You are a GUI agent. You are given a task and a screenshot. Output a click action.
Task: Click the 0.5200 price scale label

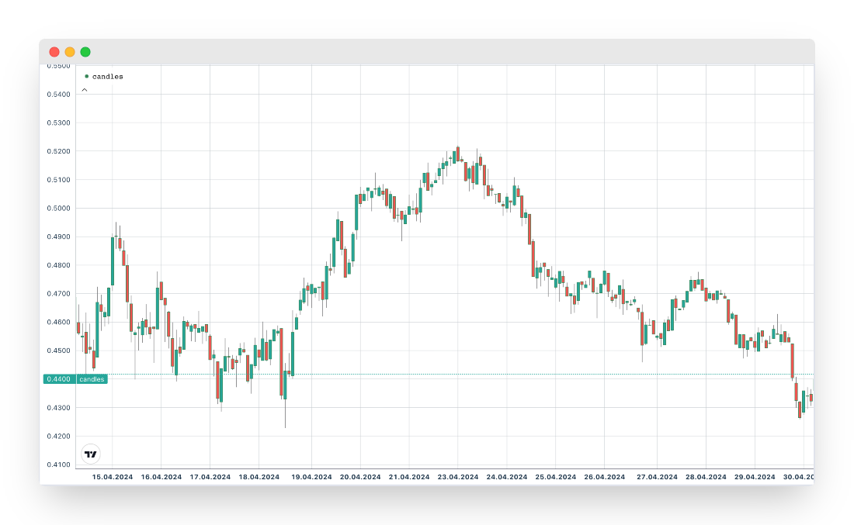59,151
